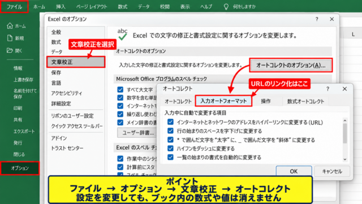Viewport: 362px width, 204px height.
Task: Toggle 行の始まりのスペースを字下げに変更する checkbox
Action: [x=170, y=131]
